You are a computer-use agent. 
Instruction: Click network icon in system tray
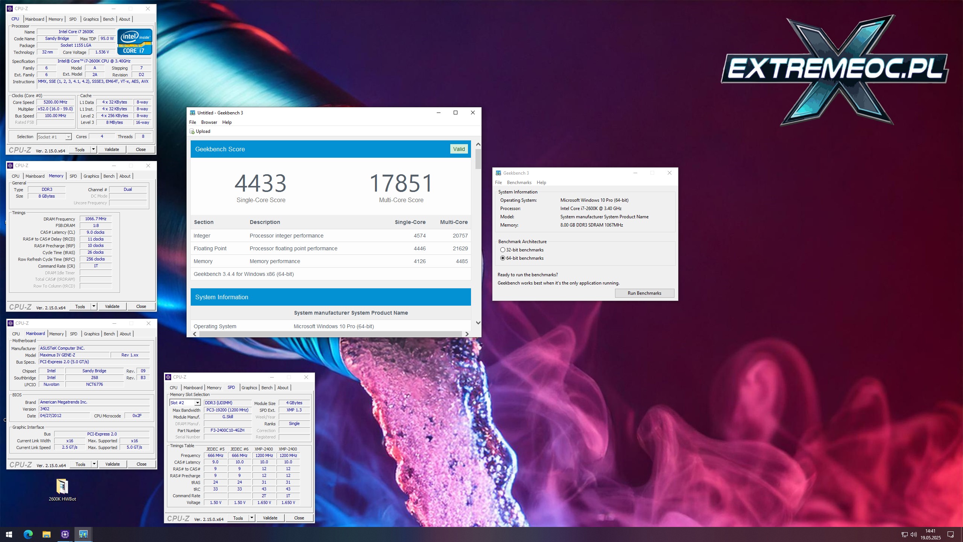coord(905,534)
